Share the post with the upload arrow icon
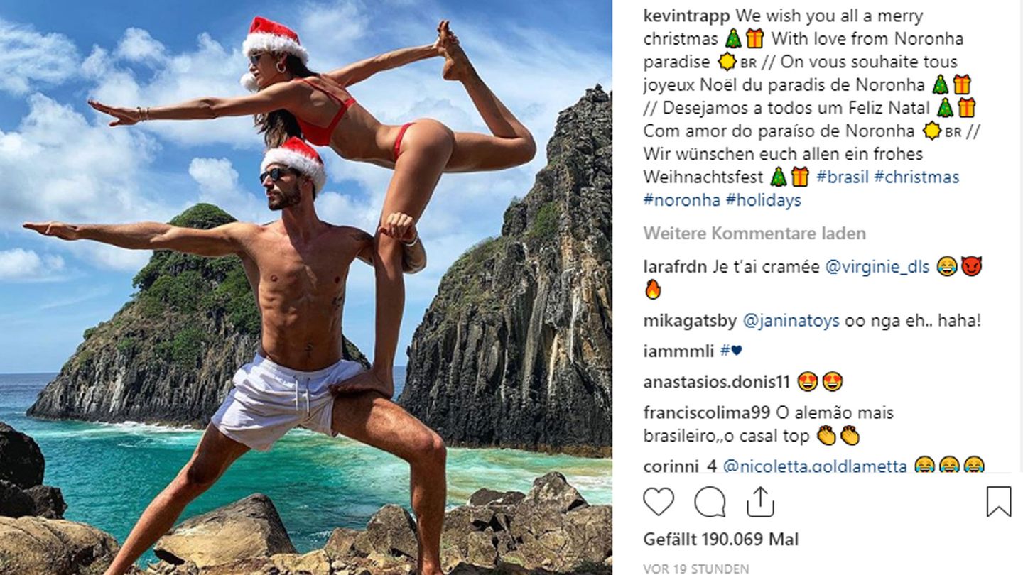 click(x=760, y=501)
